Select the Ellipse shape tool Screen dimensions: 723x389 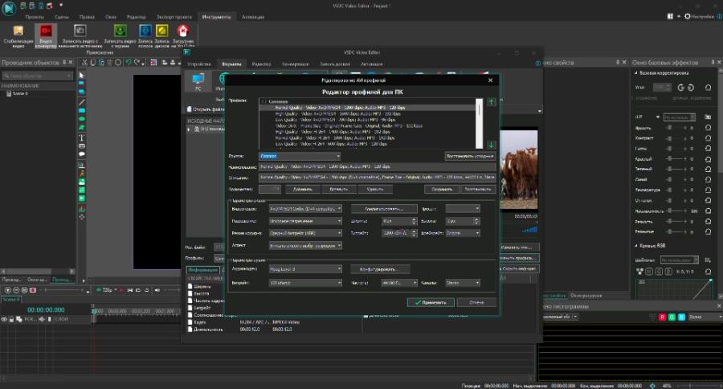click(x=82, y=119)
